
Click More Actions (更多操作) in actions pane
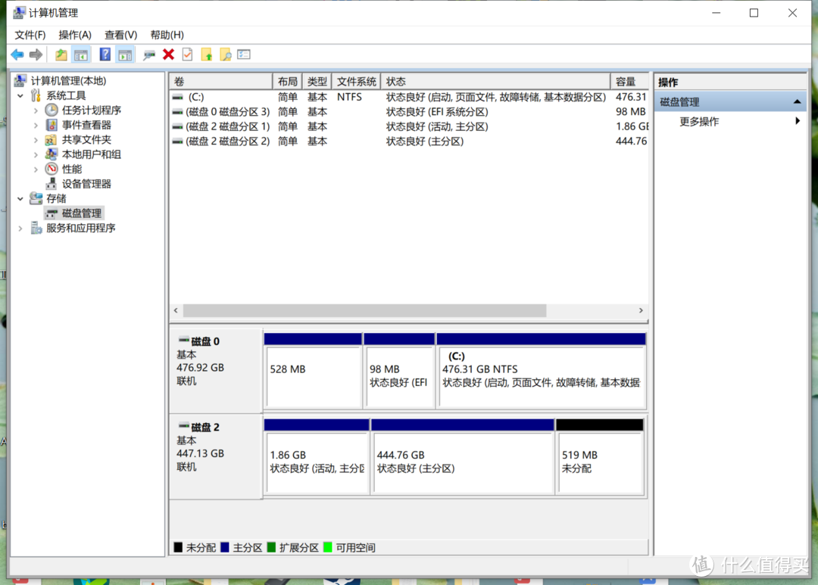(x=699, y=122)
